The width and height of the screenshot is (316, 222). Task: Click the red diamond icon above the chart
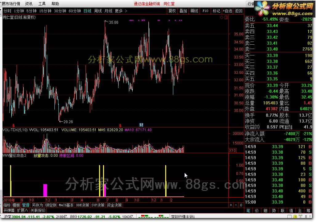tap(222, 17)
